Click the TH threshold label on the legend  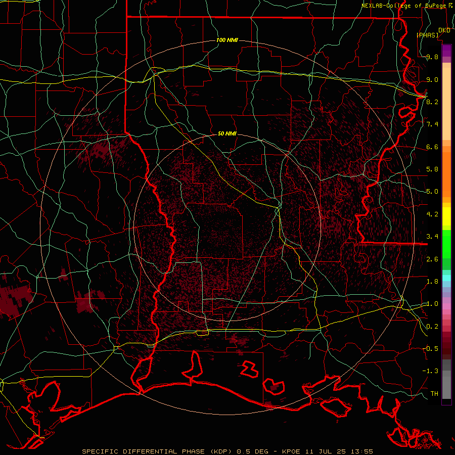[x=434, y=394]
